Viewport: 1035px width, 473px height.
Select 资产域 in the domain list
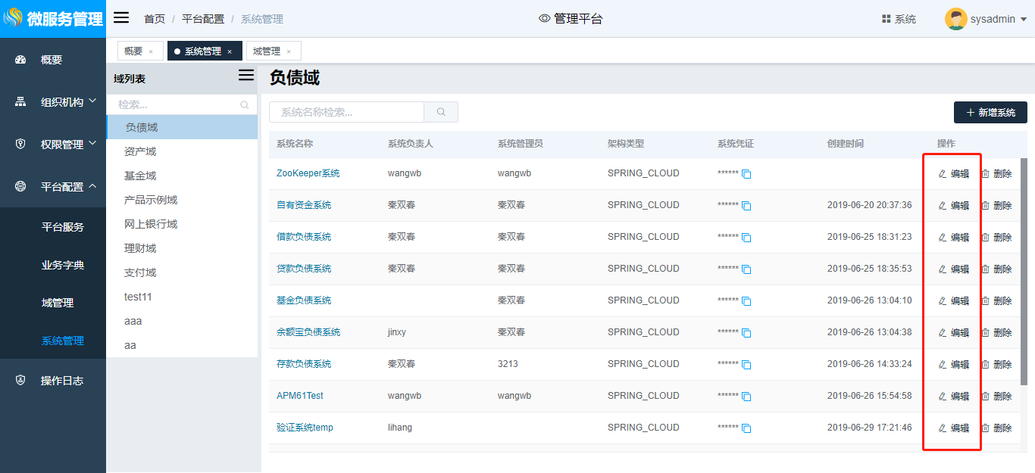(x=140, y=151)
